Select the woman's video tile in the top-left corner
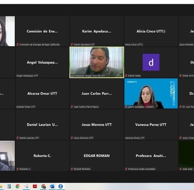 [x=7, y=31]
